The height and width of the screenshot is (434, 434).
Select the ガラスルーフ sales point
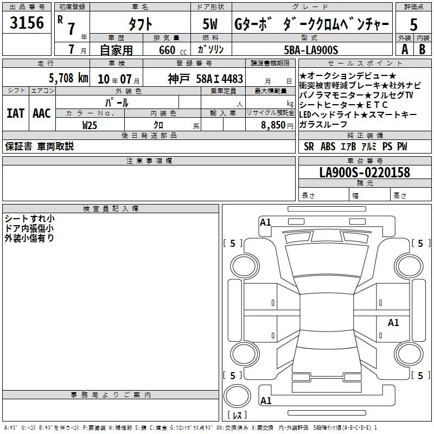click(x=323, y=124)
